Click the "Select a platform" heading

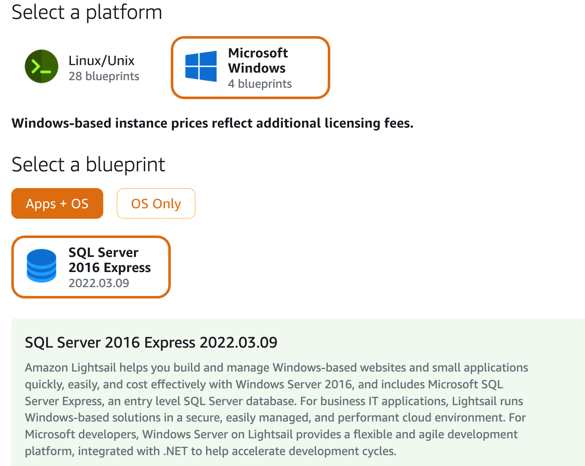pos(87,12)
